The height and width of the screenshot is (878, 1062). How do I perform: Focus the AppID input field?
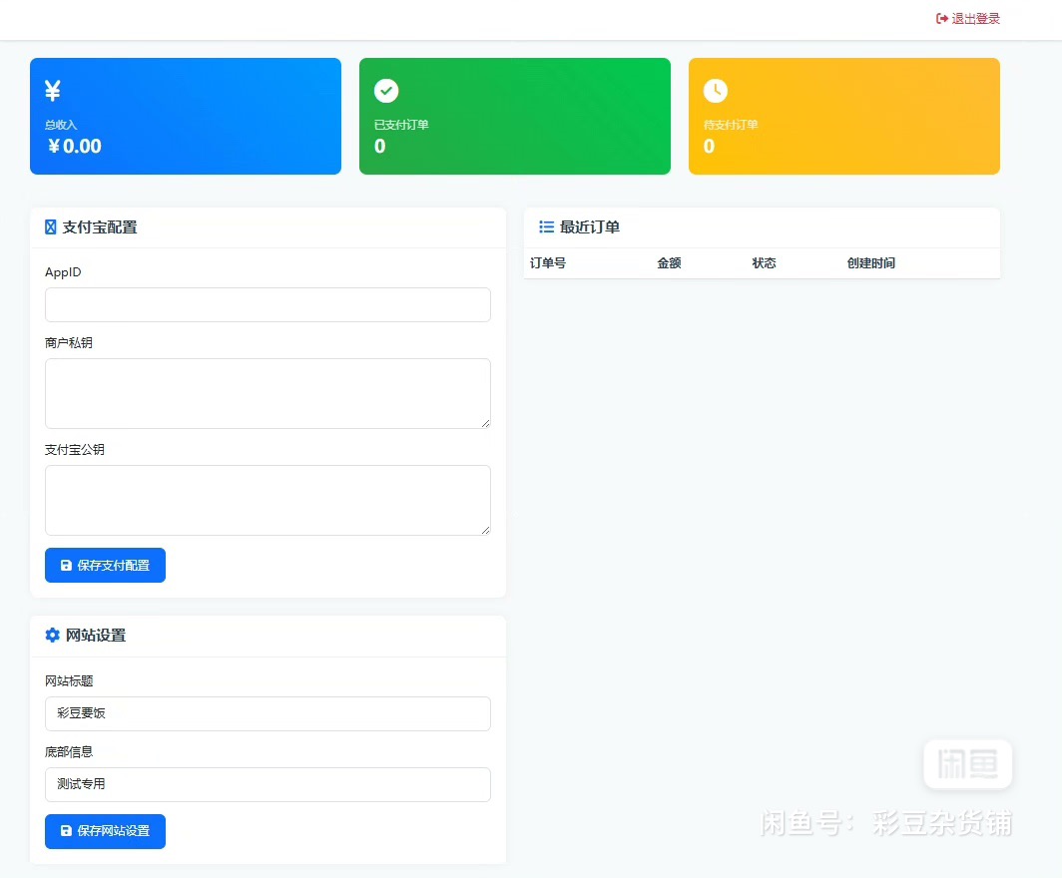[x=267, y=305]
